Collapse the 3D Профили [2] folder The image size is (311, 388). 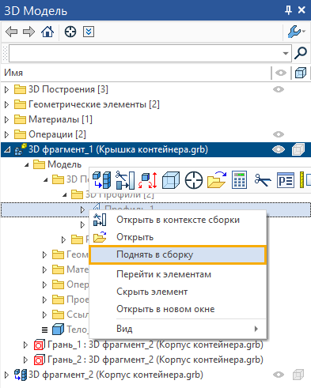click(65, 195)
